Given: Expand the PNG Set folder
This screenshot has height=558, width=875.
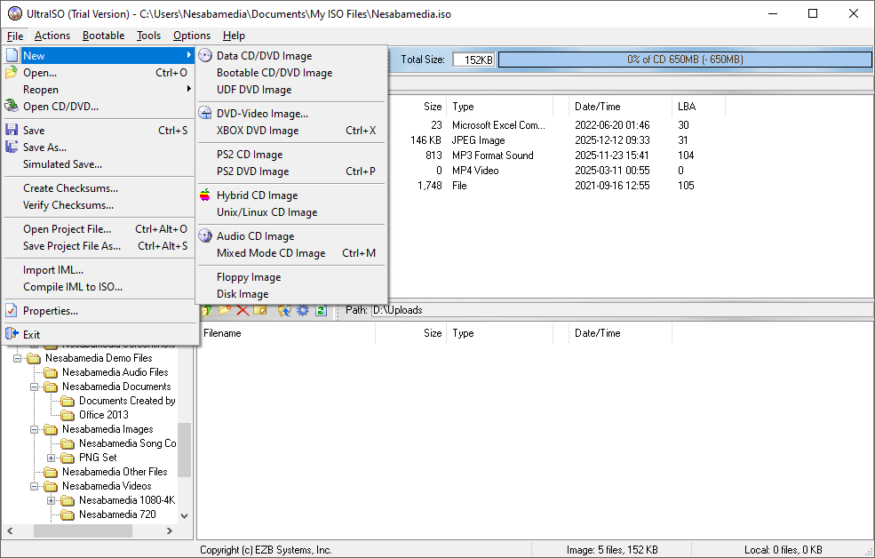Looking at the screenshot, I should click(52, 458).
